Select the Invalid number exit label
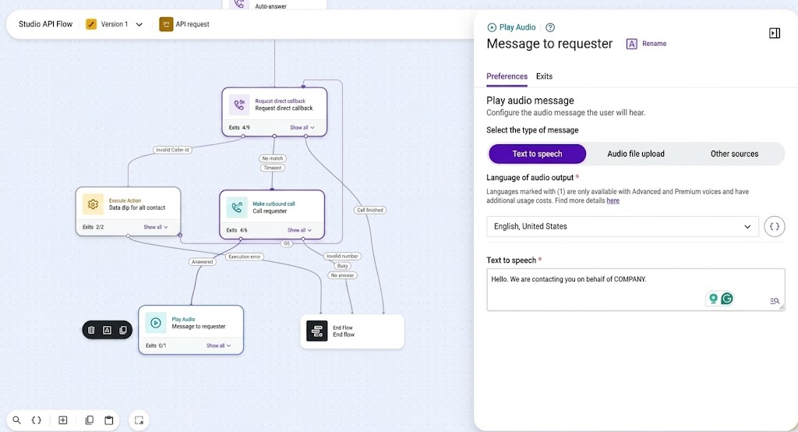This screenshot has width=798, height=432. coord(342,257)
